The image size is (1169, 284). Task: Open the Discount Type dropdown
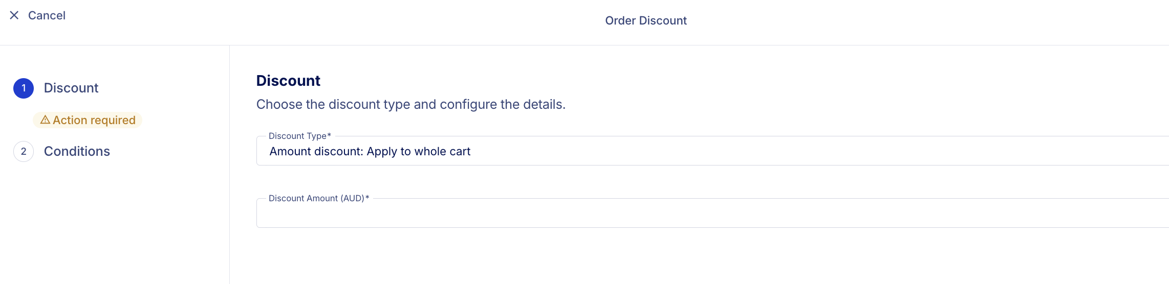(712, 151)
